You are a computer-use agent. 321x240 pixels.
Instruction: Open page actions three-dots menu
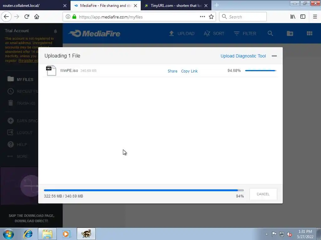[x=202, y=17]
